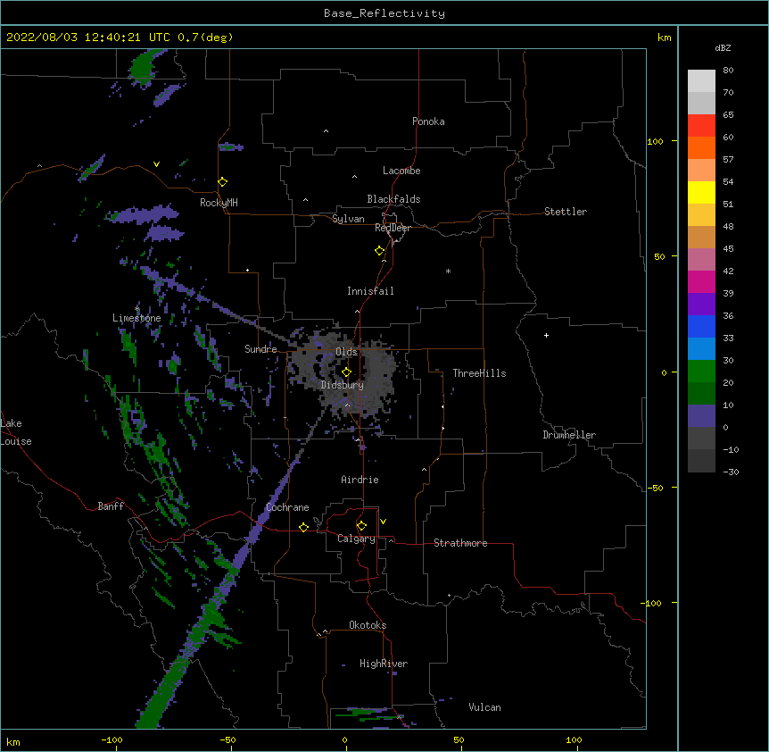Click the 80 dBZ light gray legend swatch
This screenshot has width=769, height=752.
click(x=701, y=81)
